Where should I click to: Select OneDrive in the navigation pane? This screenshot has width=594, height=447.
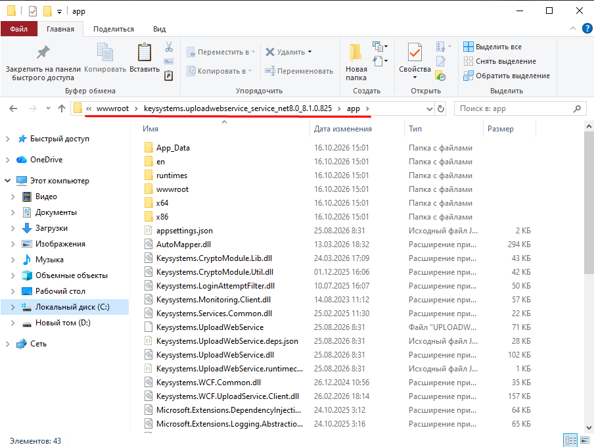(x=46, y=160)
